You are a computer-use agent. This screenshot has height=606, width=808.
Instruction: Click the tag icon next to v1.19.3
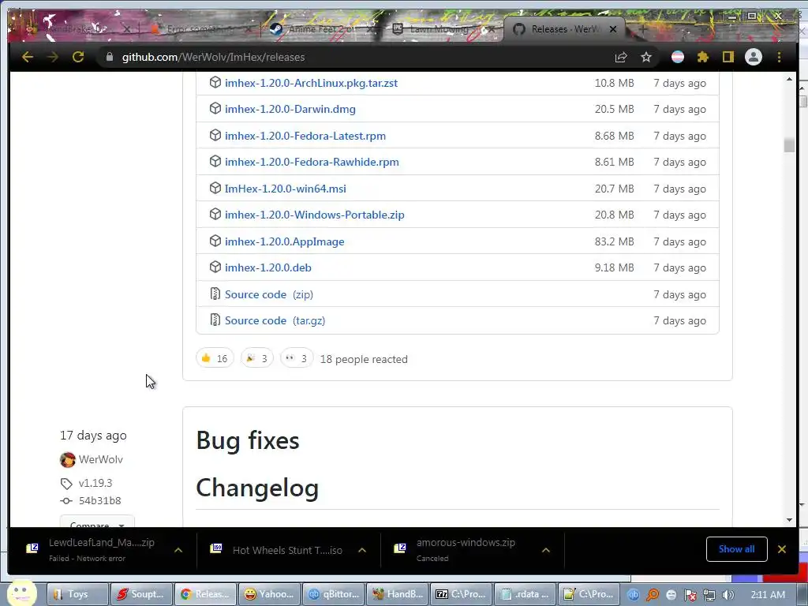66,484
